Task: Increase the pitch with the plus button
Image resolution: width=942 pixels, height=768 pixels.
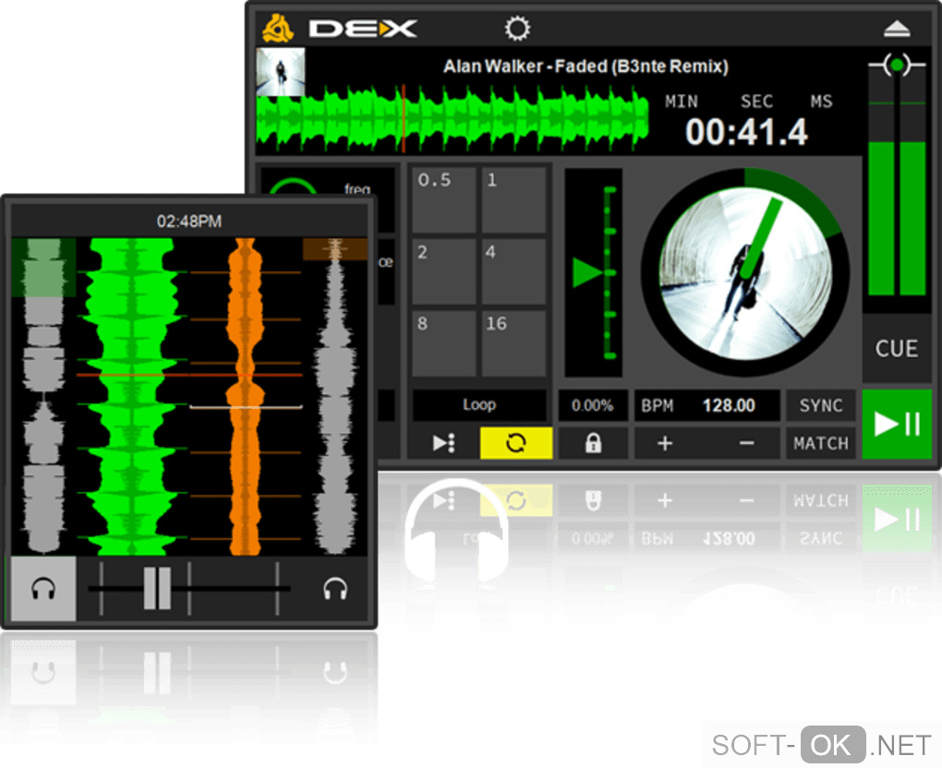Action: point(664,443)
